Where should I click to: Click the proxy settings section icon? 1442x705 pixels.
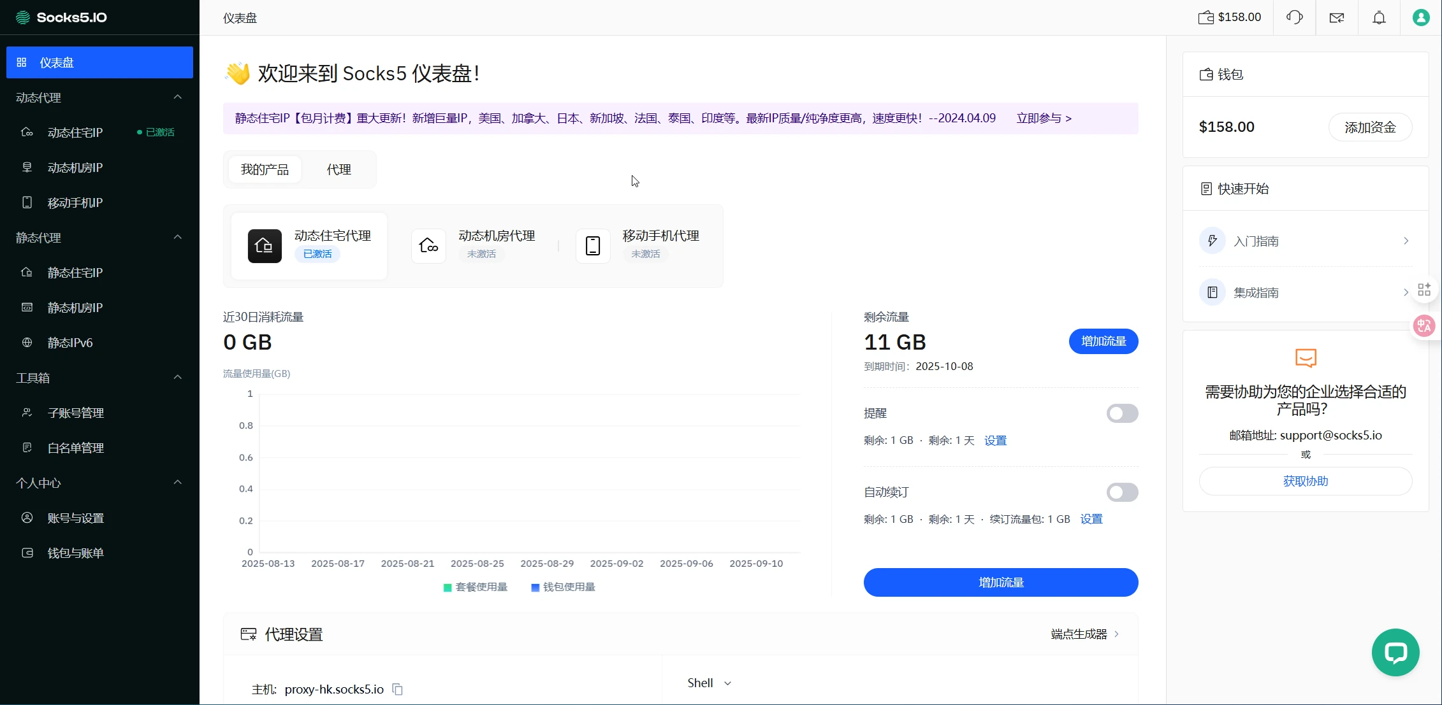click(x=249, y=634)
